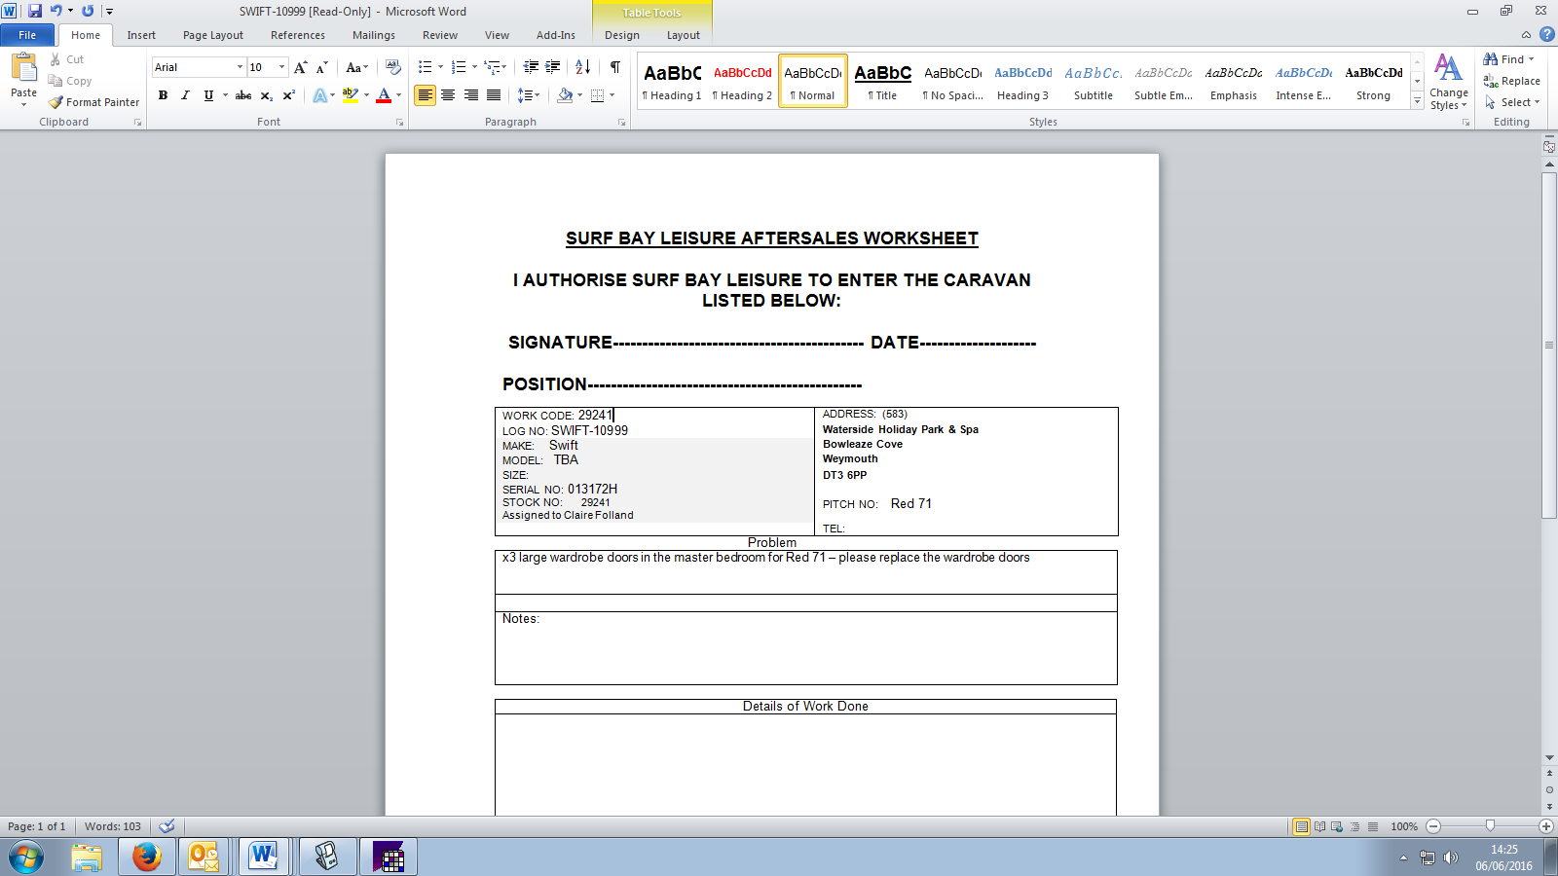Click the Words: 103 count in status bar
This screenshot has height=876, width=1558.
pyautogui.click(x=112, y=826)
